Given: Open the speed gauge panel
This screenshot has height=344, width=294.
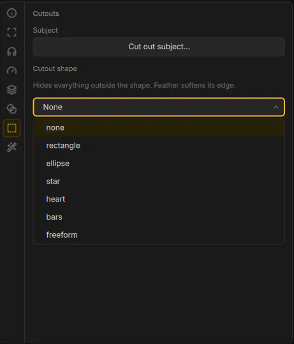Looking at the screenshot, I should coord(11,70).
